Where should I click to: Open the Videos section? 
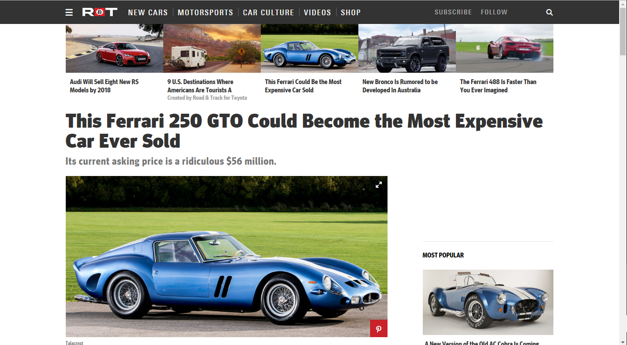tap(317, 12)
